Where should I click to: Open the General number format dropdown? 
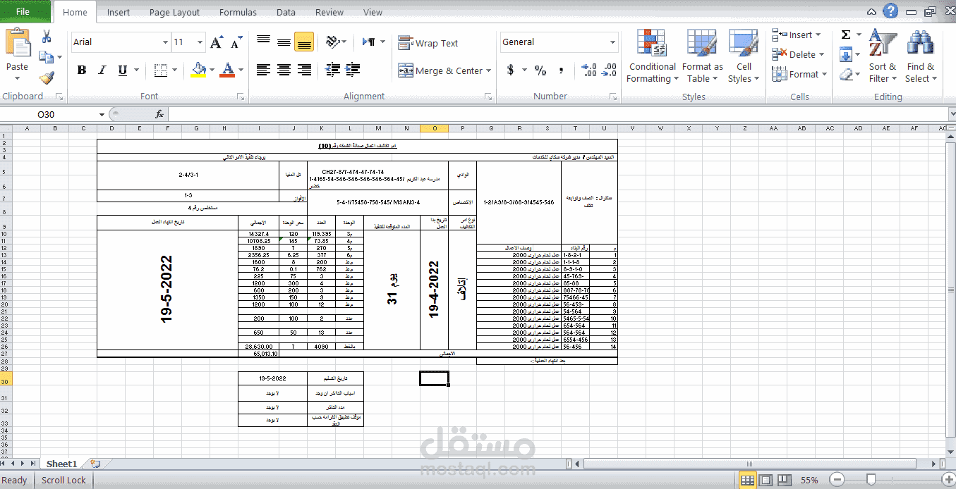coord(612,42)
